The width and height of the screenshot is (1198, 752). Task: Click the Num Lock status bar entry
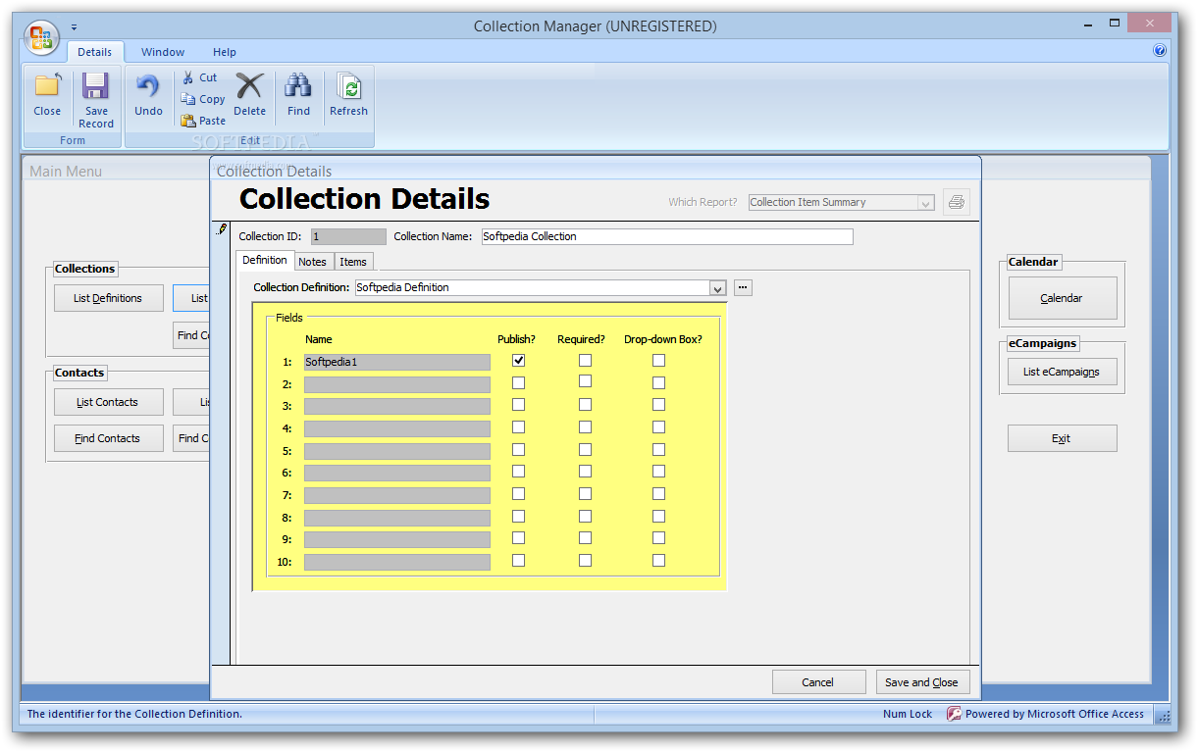[908, 714]
